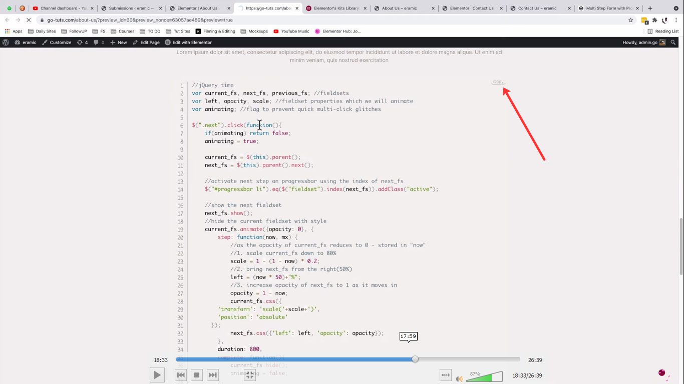Click the browser profile avatar icon

(x=665, y=20)
